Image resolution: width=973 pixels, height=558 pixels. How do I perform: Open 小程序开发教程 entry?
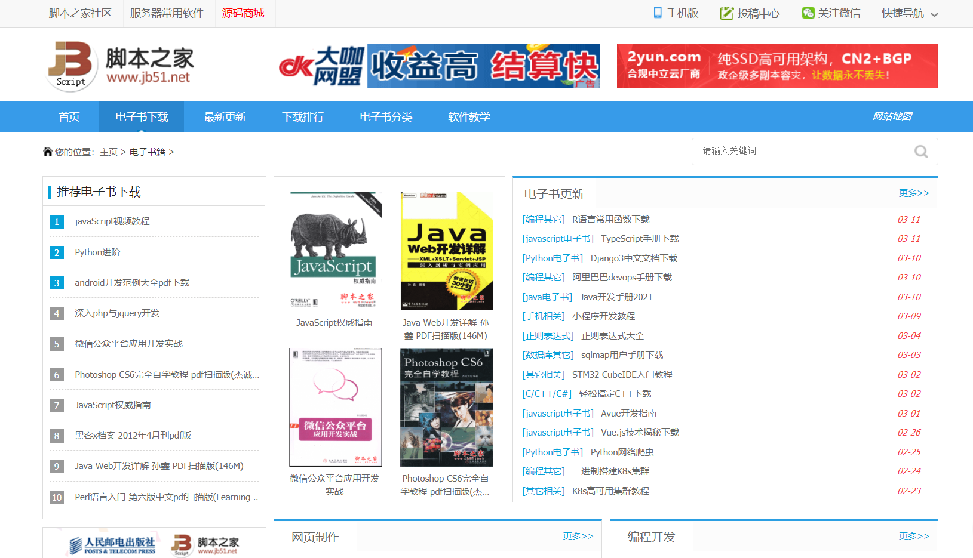[x=604, y=316]
